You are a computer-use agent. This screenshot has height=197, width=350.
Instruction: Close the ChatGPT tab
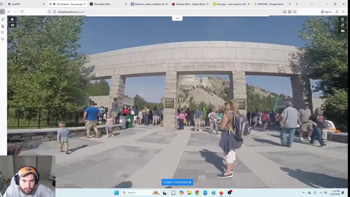click(44, 4)
